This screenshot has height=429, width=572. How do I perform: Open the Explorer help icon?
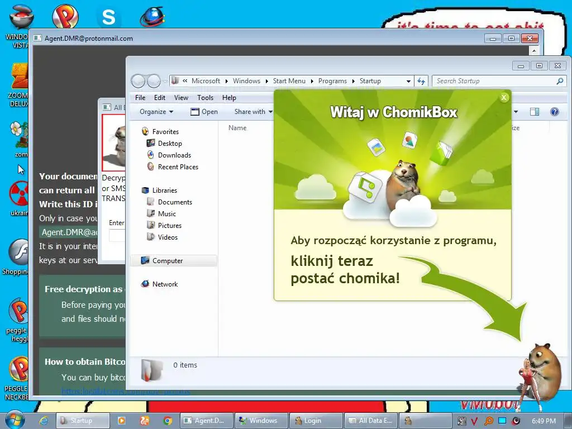pos(555,112)
